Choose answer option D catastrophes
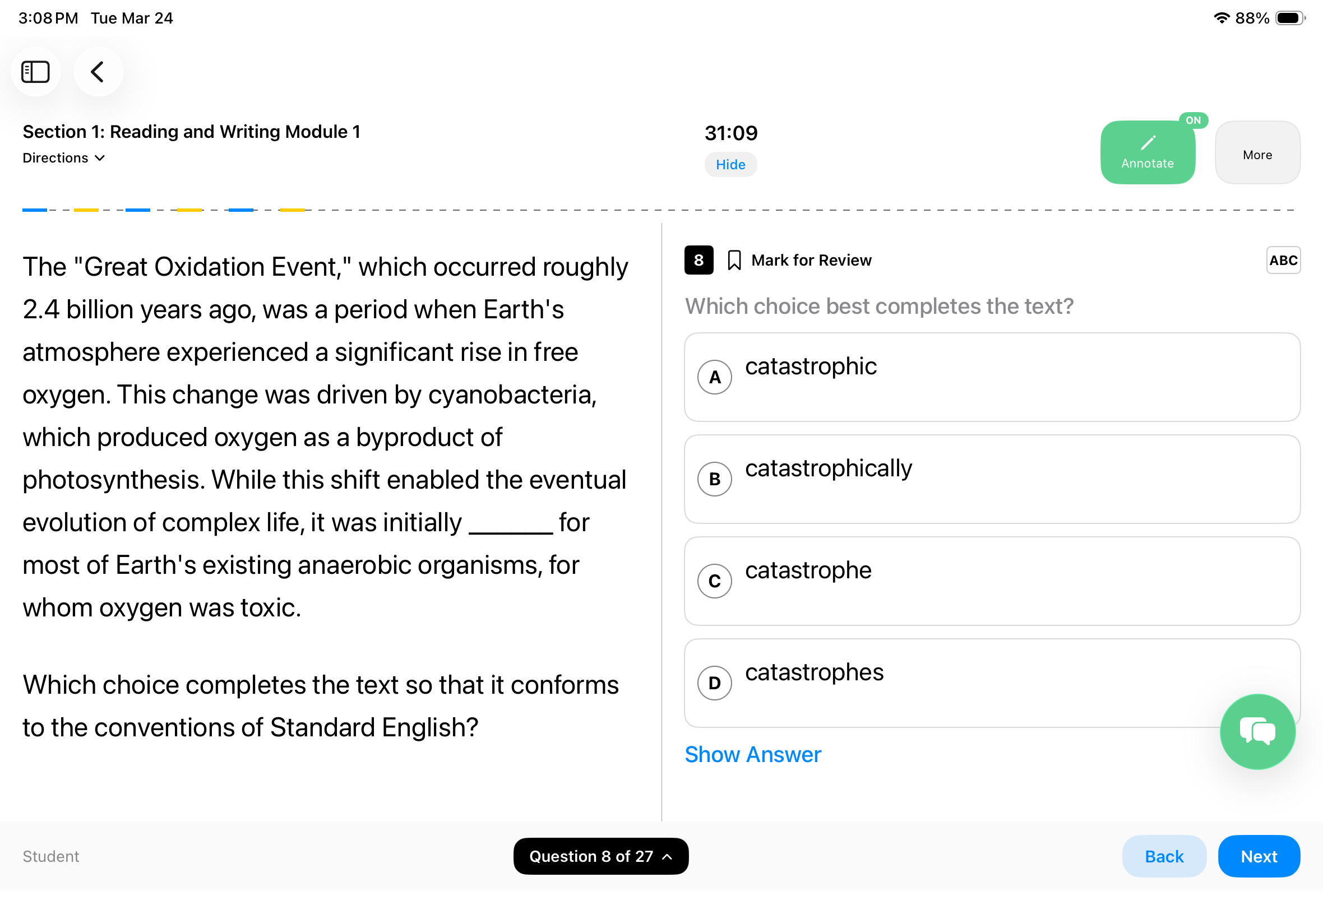 pyautogui.click(x=950, y=683)
